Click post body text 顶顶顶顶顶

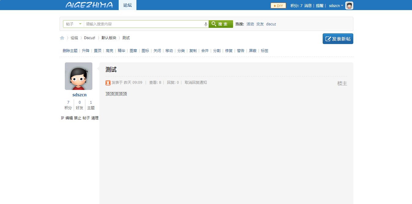(116, 94)
